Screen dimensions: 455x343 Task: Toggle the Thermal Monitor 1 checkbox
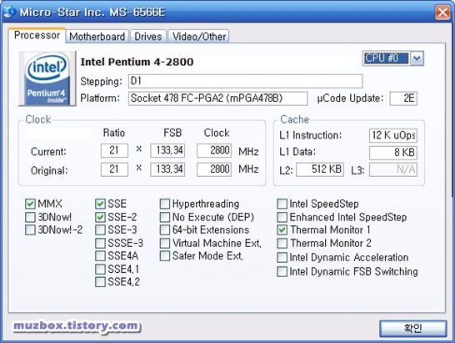coord(282,230)
